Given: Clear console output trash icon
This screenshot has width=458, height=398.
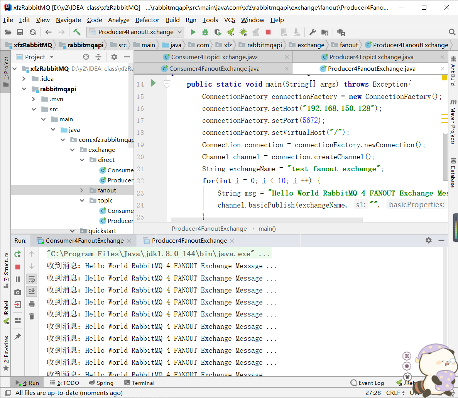Looking at the screenshot, I should tap(32, 316).
